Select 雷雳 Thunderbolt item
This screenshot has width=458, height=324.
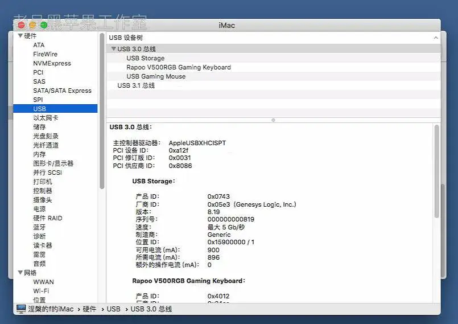pos(39,255)
